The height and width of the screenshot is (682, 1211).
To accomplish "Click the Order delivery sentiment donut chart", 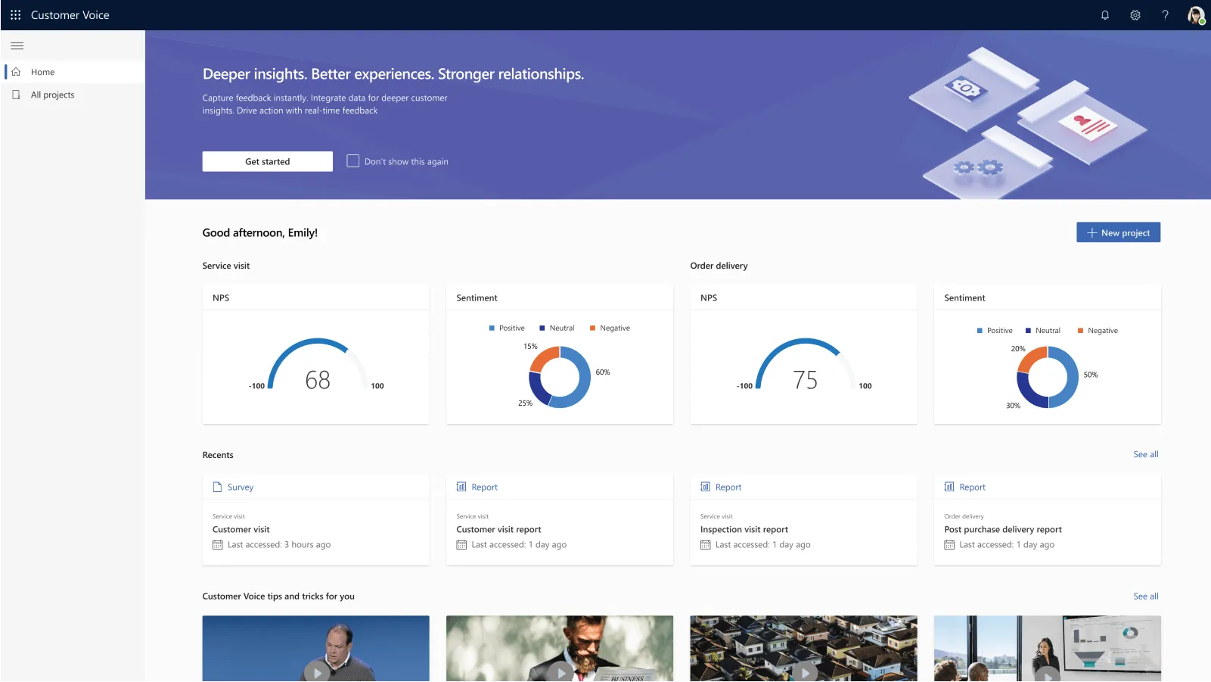I will pyautogui.click(x=1048, y=377).
